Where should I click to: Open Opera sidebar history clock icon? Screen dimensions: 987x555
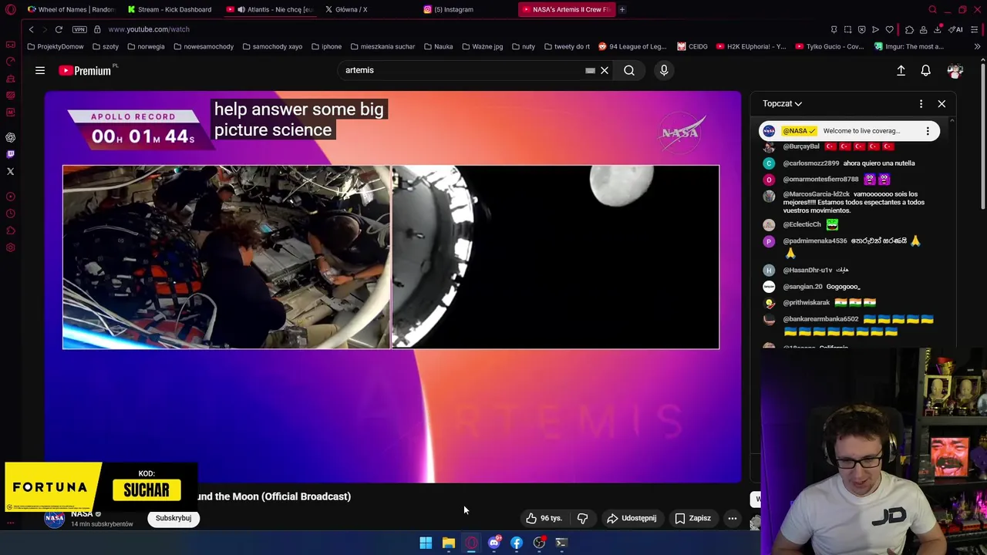11,214
